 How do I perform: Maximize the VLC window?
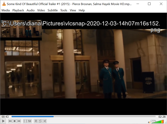tap(149, 4)
